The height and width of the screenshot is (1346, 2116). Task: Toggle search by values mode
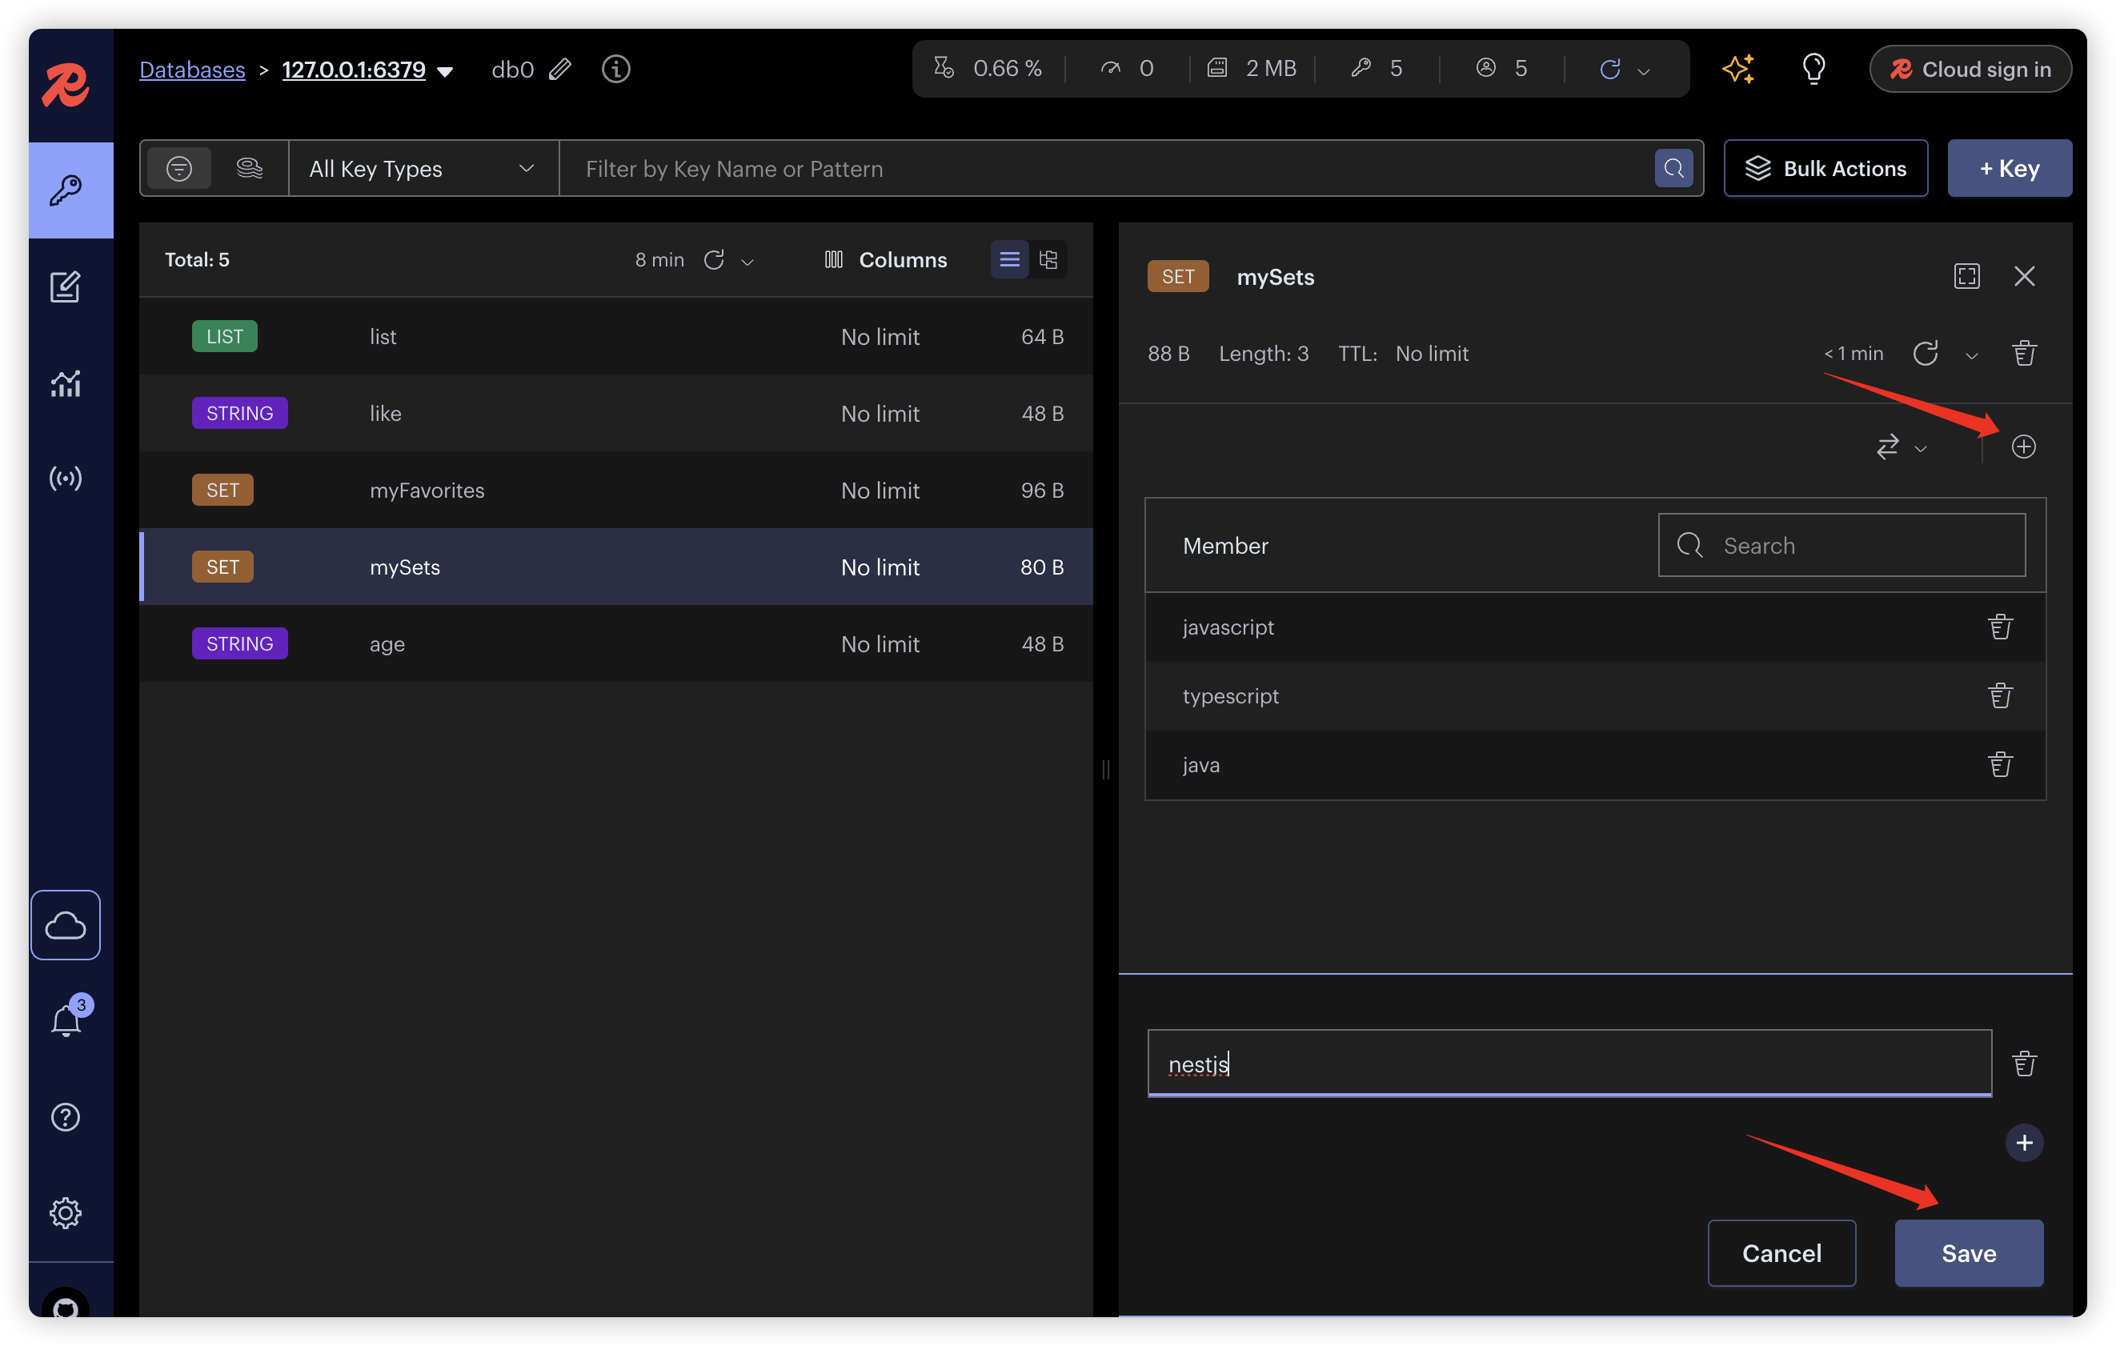(x=250, y=168)
